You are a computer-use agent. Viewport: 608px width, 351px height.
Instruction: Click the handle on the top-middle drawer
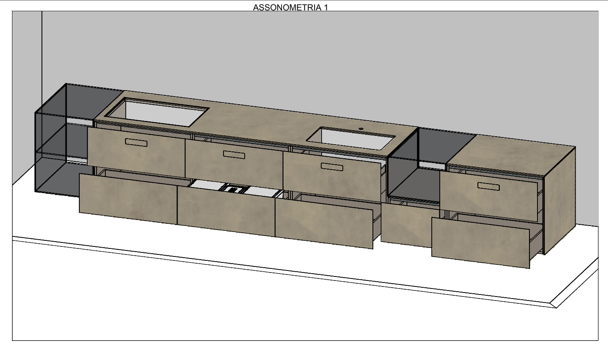coord(234,154)
